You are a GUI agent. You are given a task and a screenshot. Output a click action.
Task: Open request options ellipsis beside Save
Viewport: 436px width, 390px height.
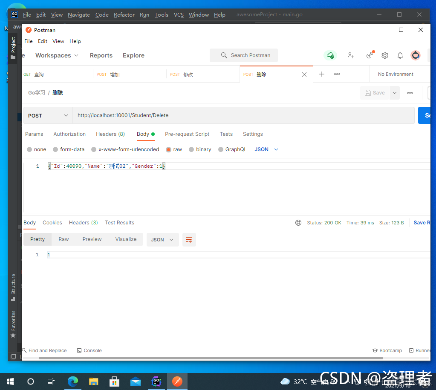410,93
